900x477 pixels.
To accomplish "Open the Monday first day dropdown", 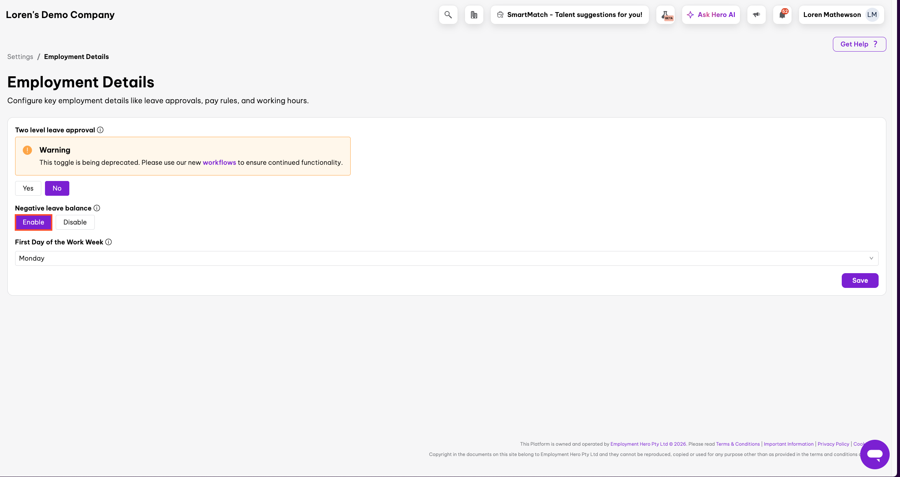I will pyautogui.click(x=446, y=258).
